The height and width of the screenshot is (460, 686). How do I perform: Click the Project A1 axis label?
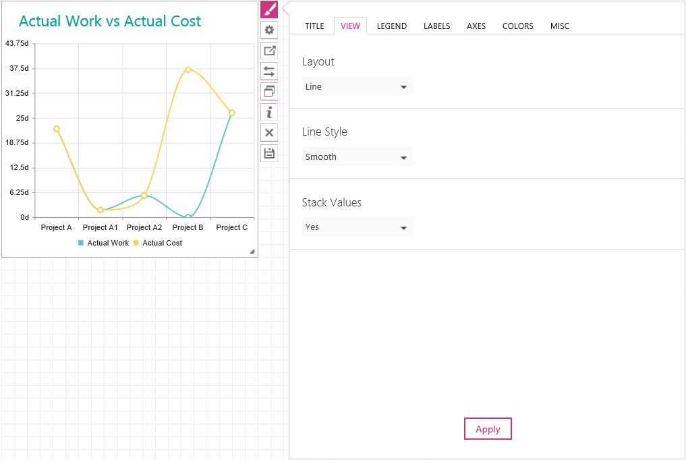pyautogui.click(x=101, y=227)
